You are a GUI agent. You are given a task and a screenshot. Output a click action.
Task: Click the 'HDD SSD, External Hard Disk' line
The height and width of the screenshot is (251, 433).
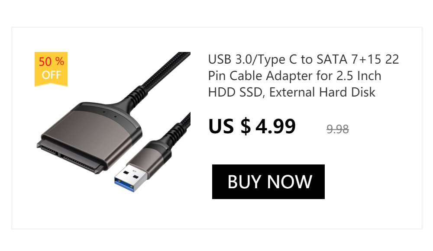(x=291, y=92)
